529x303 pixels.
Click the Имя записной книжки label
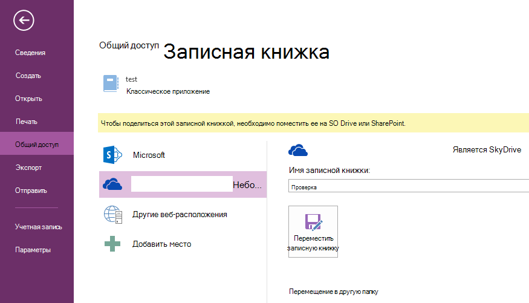click(329, 171)
